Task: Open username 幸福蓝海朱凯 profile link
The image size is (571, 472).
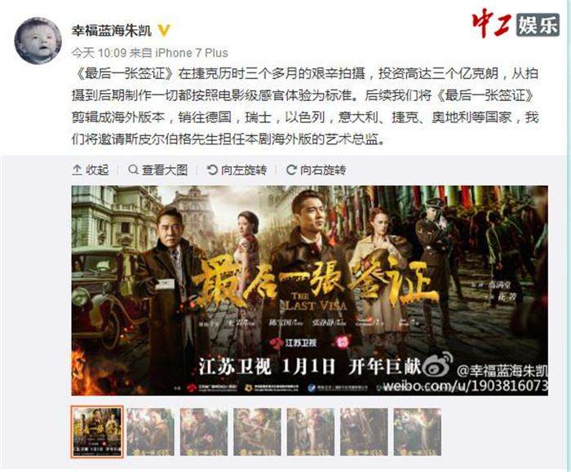Action: (x=112, y=30)
